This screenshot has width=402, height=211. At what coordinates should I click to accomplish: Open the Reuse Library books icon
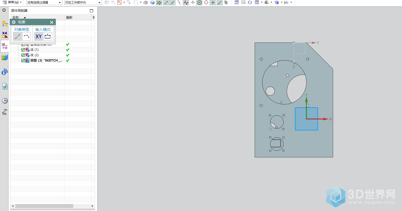[5, 57]
